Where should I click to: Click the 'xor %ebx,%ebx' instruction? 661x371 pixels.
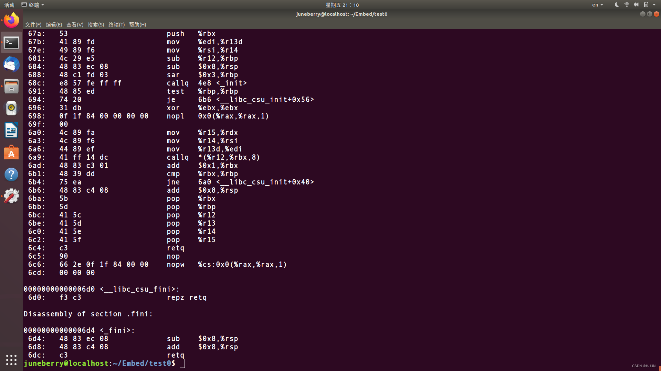point(202,108)
